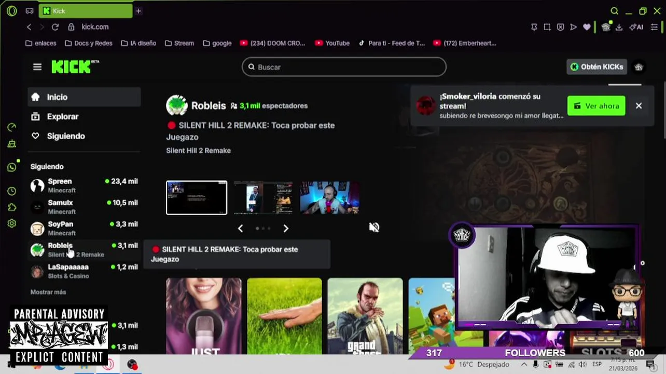Screen dimensions: 666x374
Task: Take a snapshot with crop icon
Action: [547, 27]
